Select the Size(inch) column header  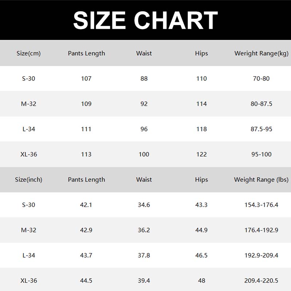29,180
